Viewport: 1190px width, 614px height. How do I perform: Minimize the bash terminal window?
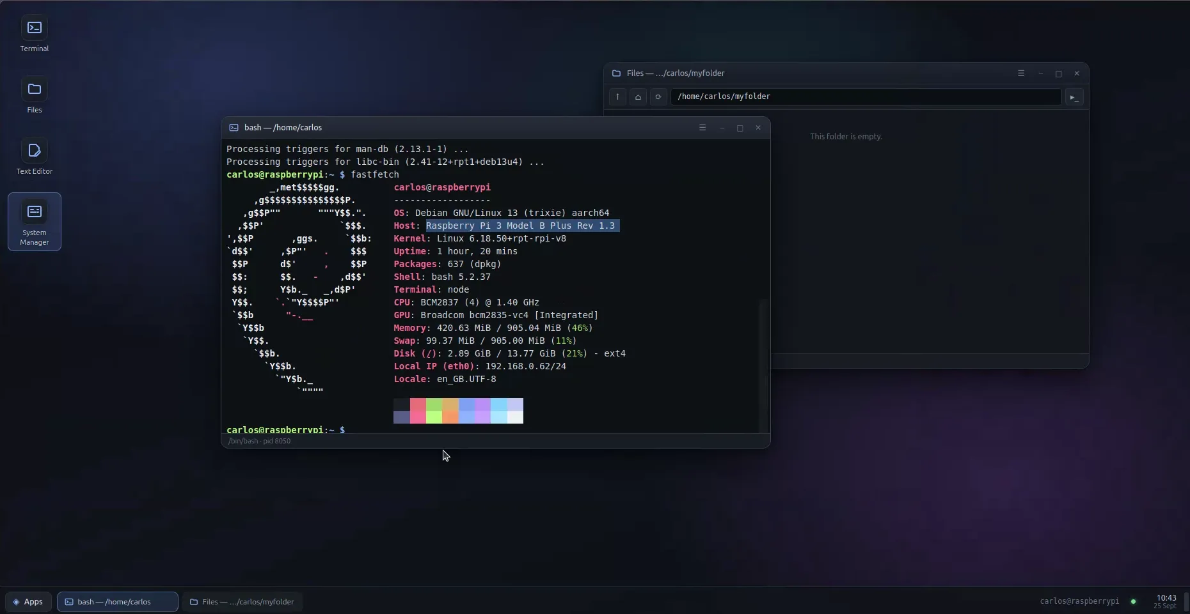722,128
